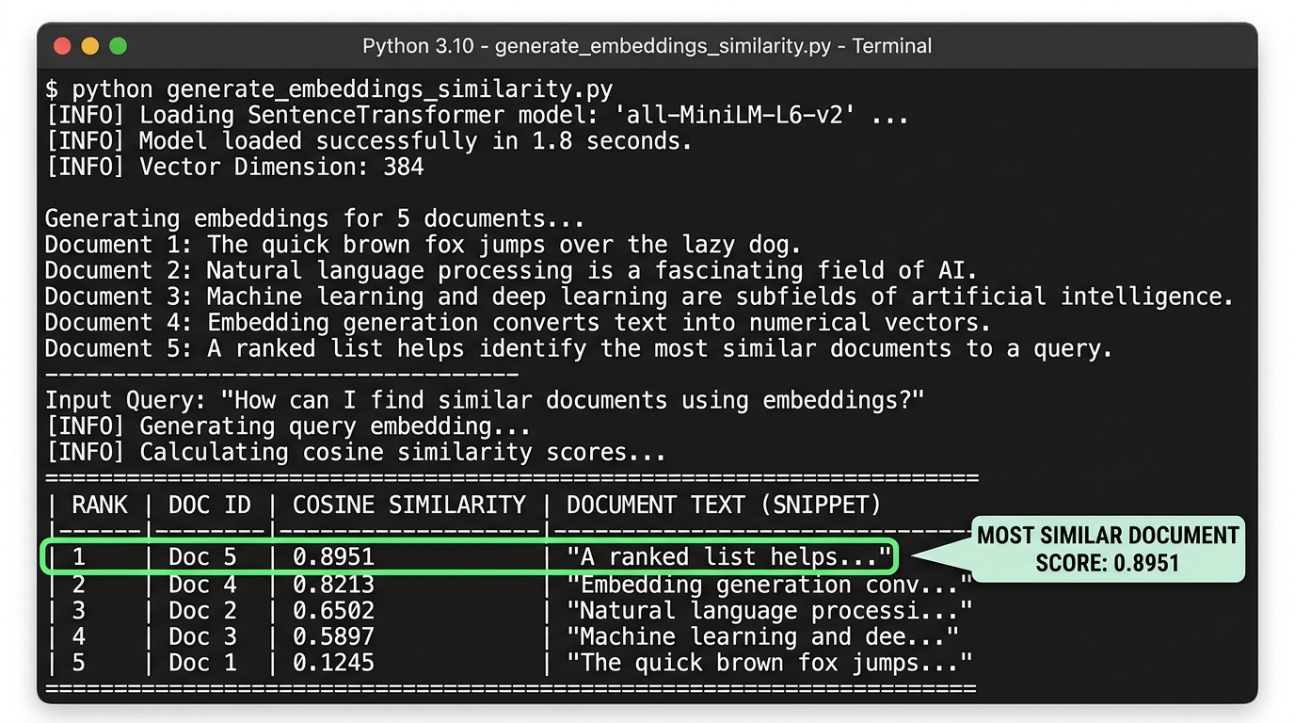Click rank value '1' in the table
1295x723 pixels.
[78, 557]
